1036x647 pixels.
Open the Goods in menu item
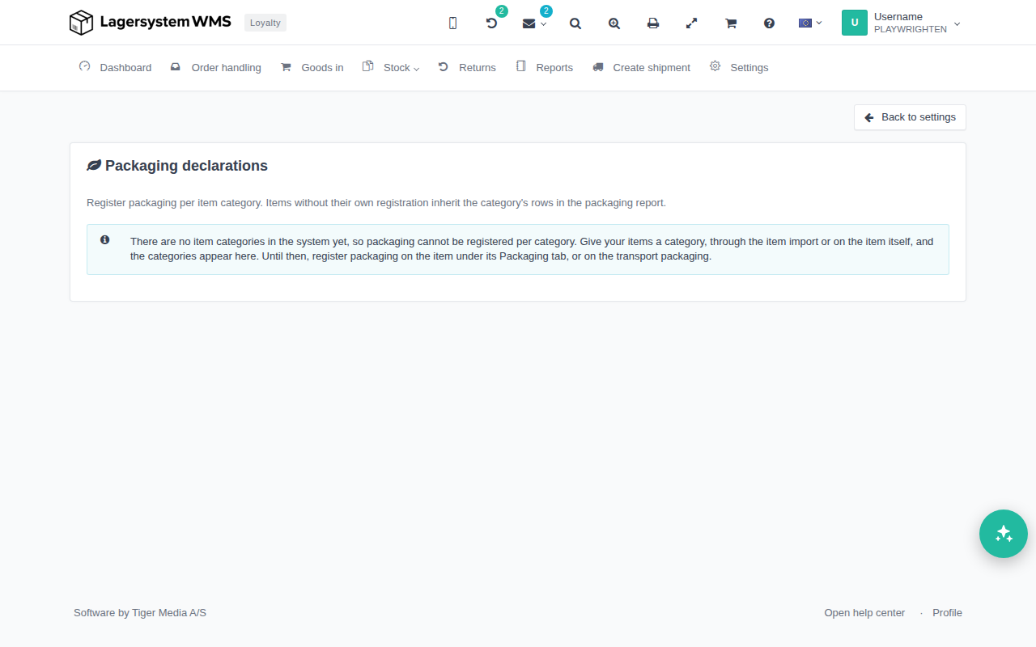click(x=312, y=68)
